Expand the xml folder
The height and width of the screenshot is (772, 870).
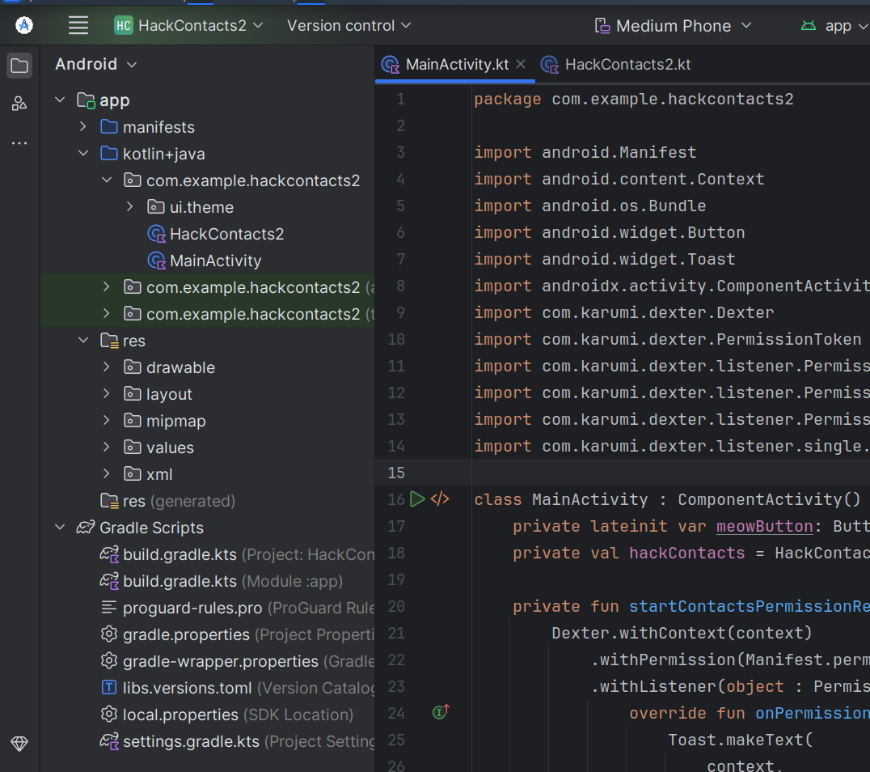point(107,473)
